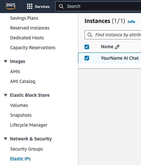Click the Images section heading

pyautogui.click(x=18, y=61)
